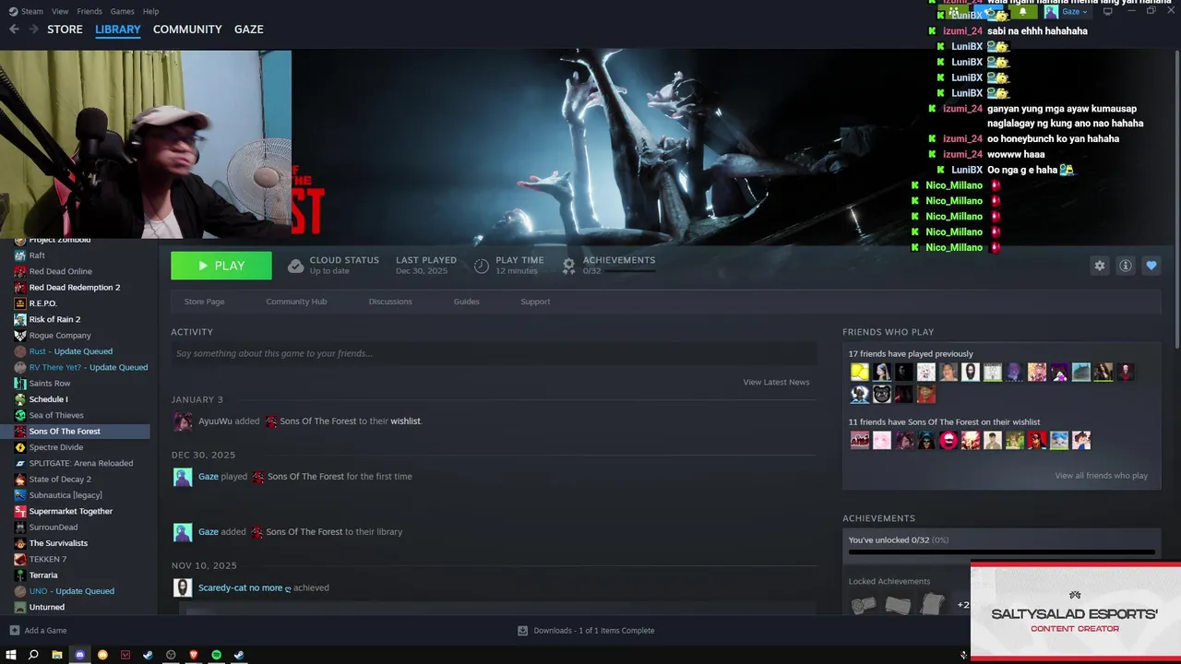Click View all friends who play
1181x664 pixels.
pos(1101,476)
